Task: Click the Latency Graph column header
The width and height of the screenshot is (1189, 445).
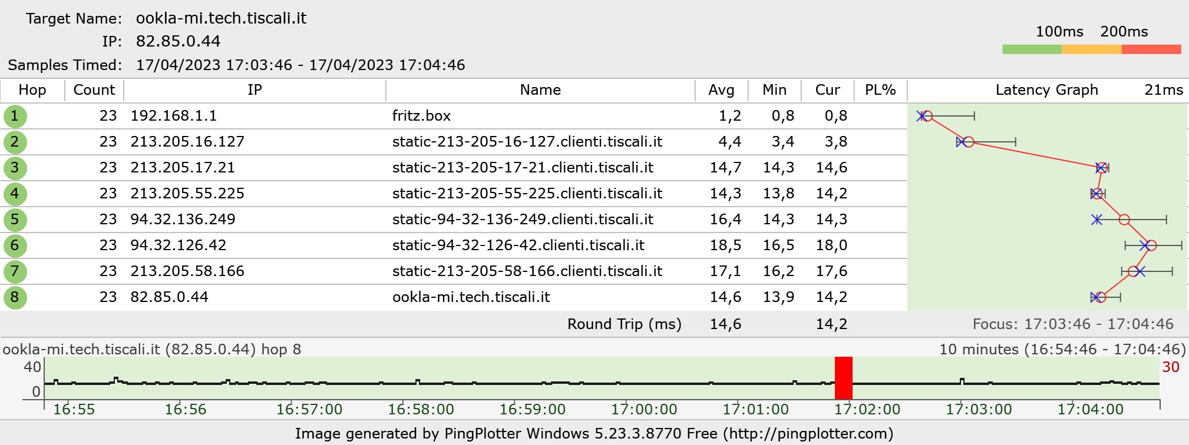Action: (1046, 90)
